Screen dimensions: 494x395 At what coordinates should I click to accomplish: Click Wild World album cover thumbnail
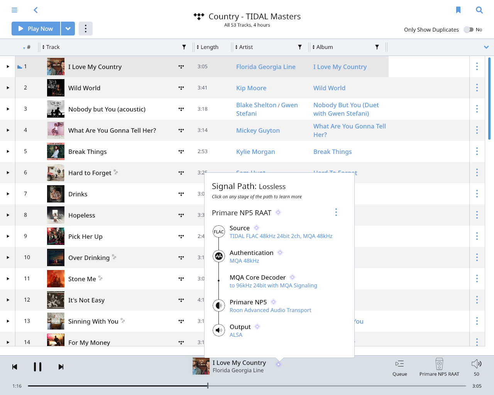coord(56,88)
